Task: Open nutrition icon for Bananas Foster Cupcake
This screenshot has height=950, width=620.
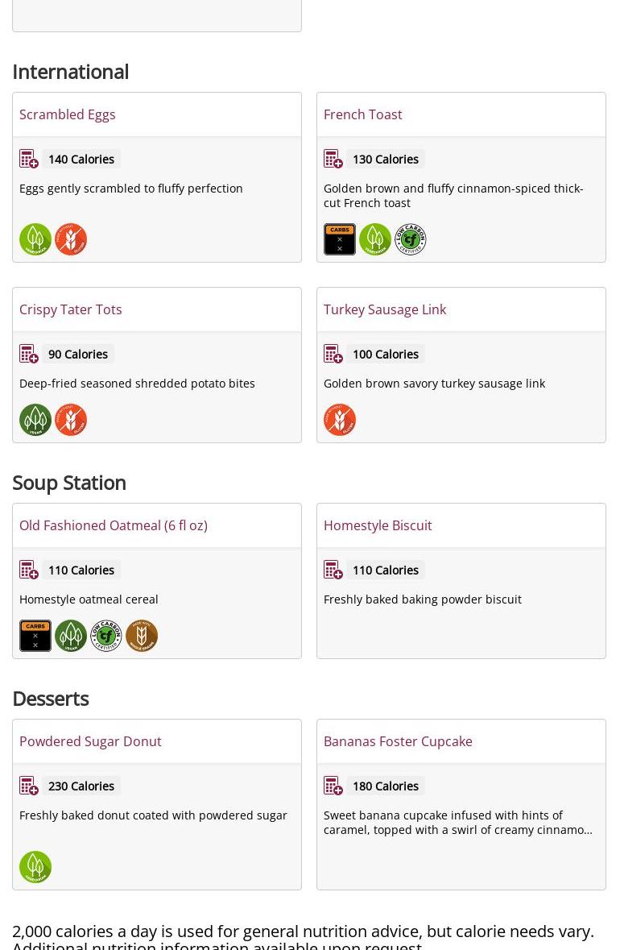Action: (333, 786)
